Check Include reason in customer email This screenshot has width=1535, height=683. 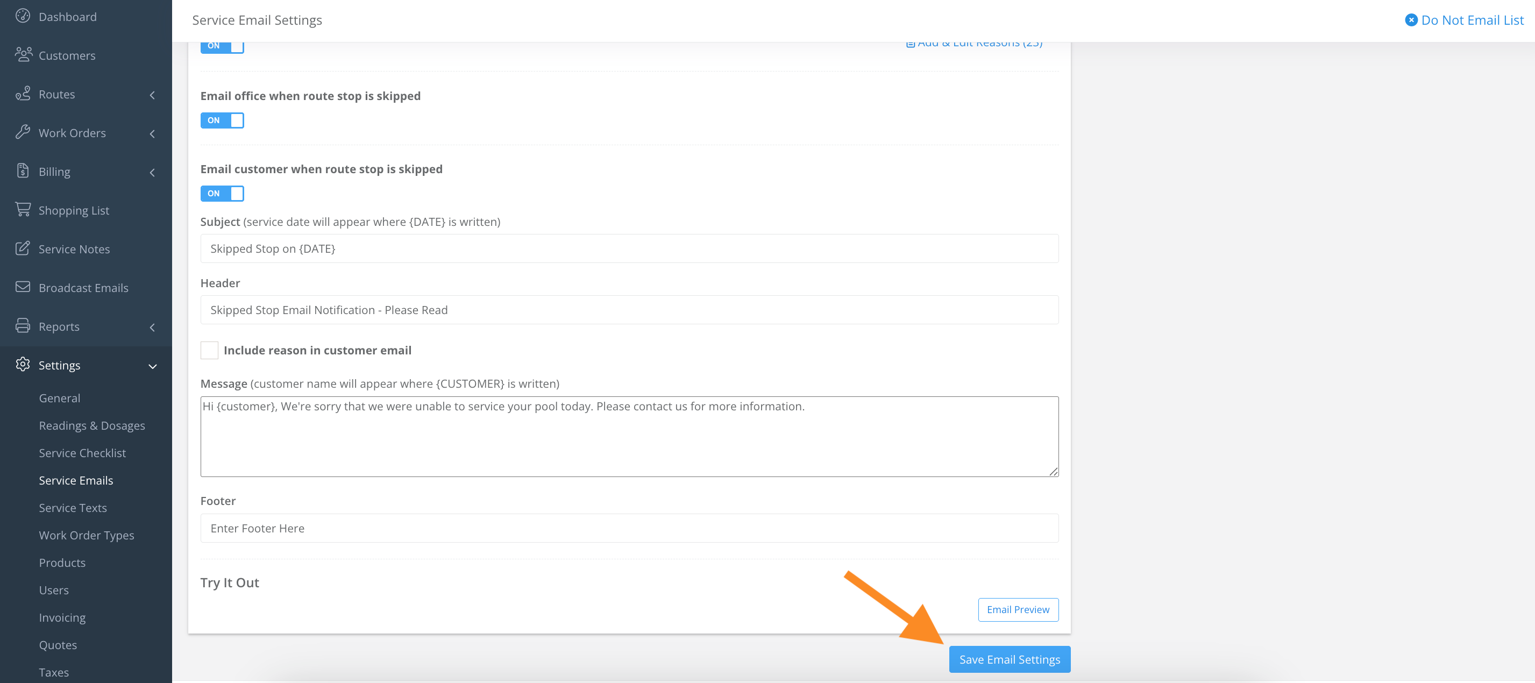point(209,351)
